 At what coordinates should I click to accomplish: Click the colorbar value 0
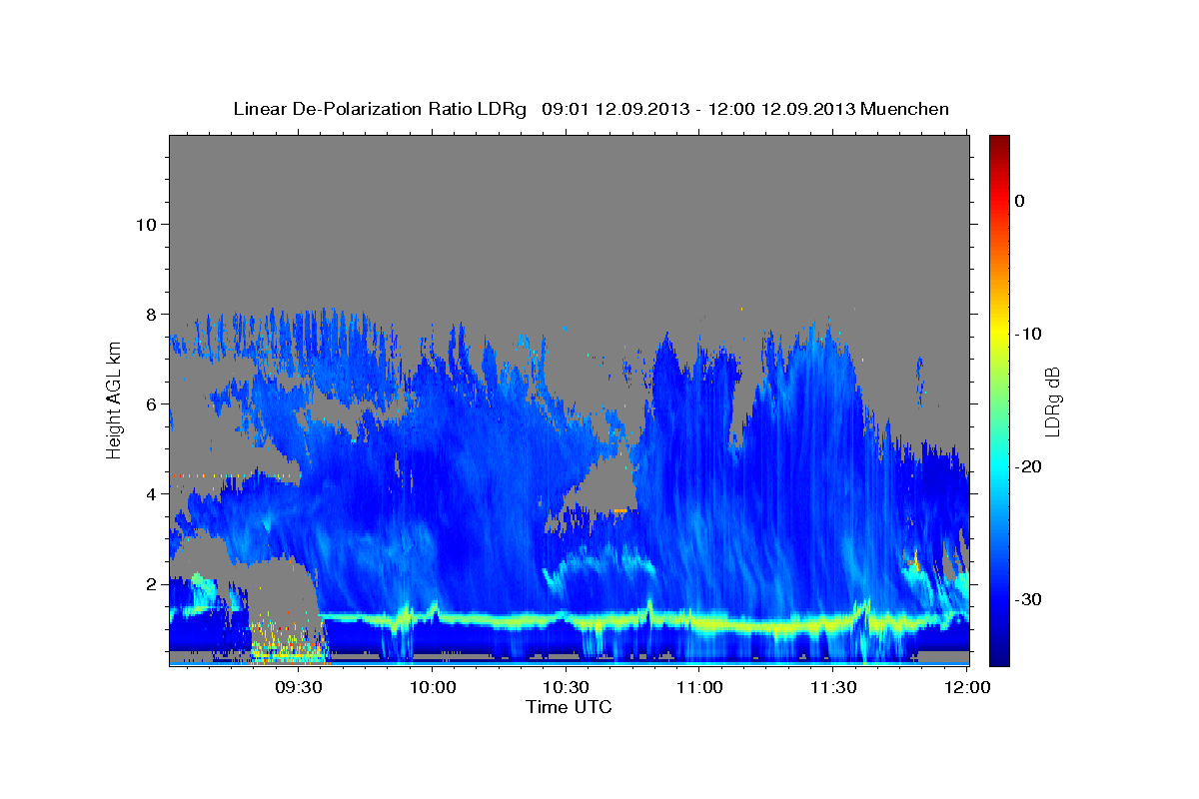[1020, 201]
